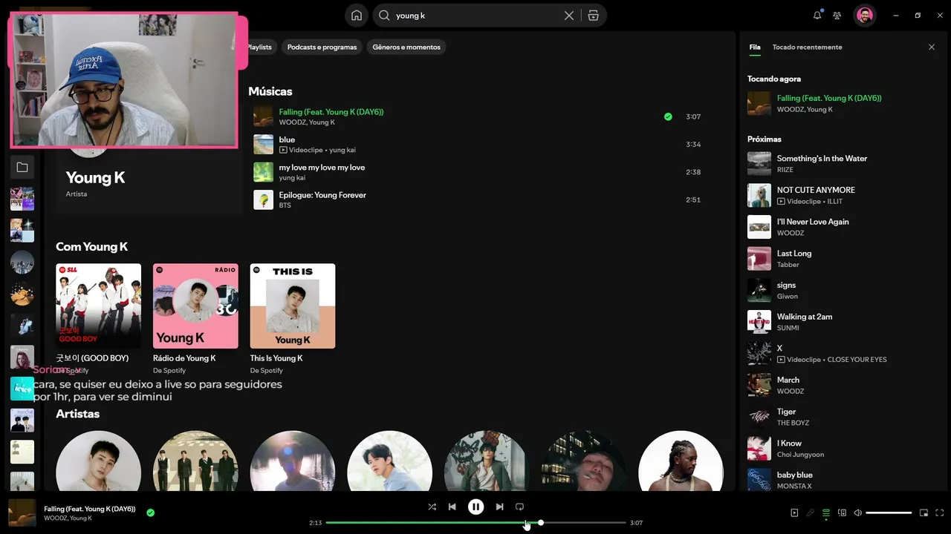Open the connect to a device icon
Viewport: 951px width, 534px height.
coord(842,512)
